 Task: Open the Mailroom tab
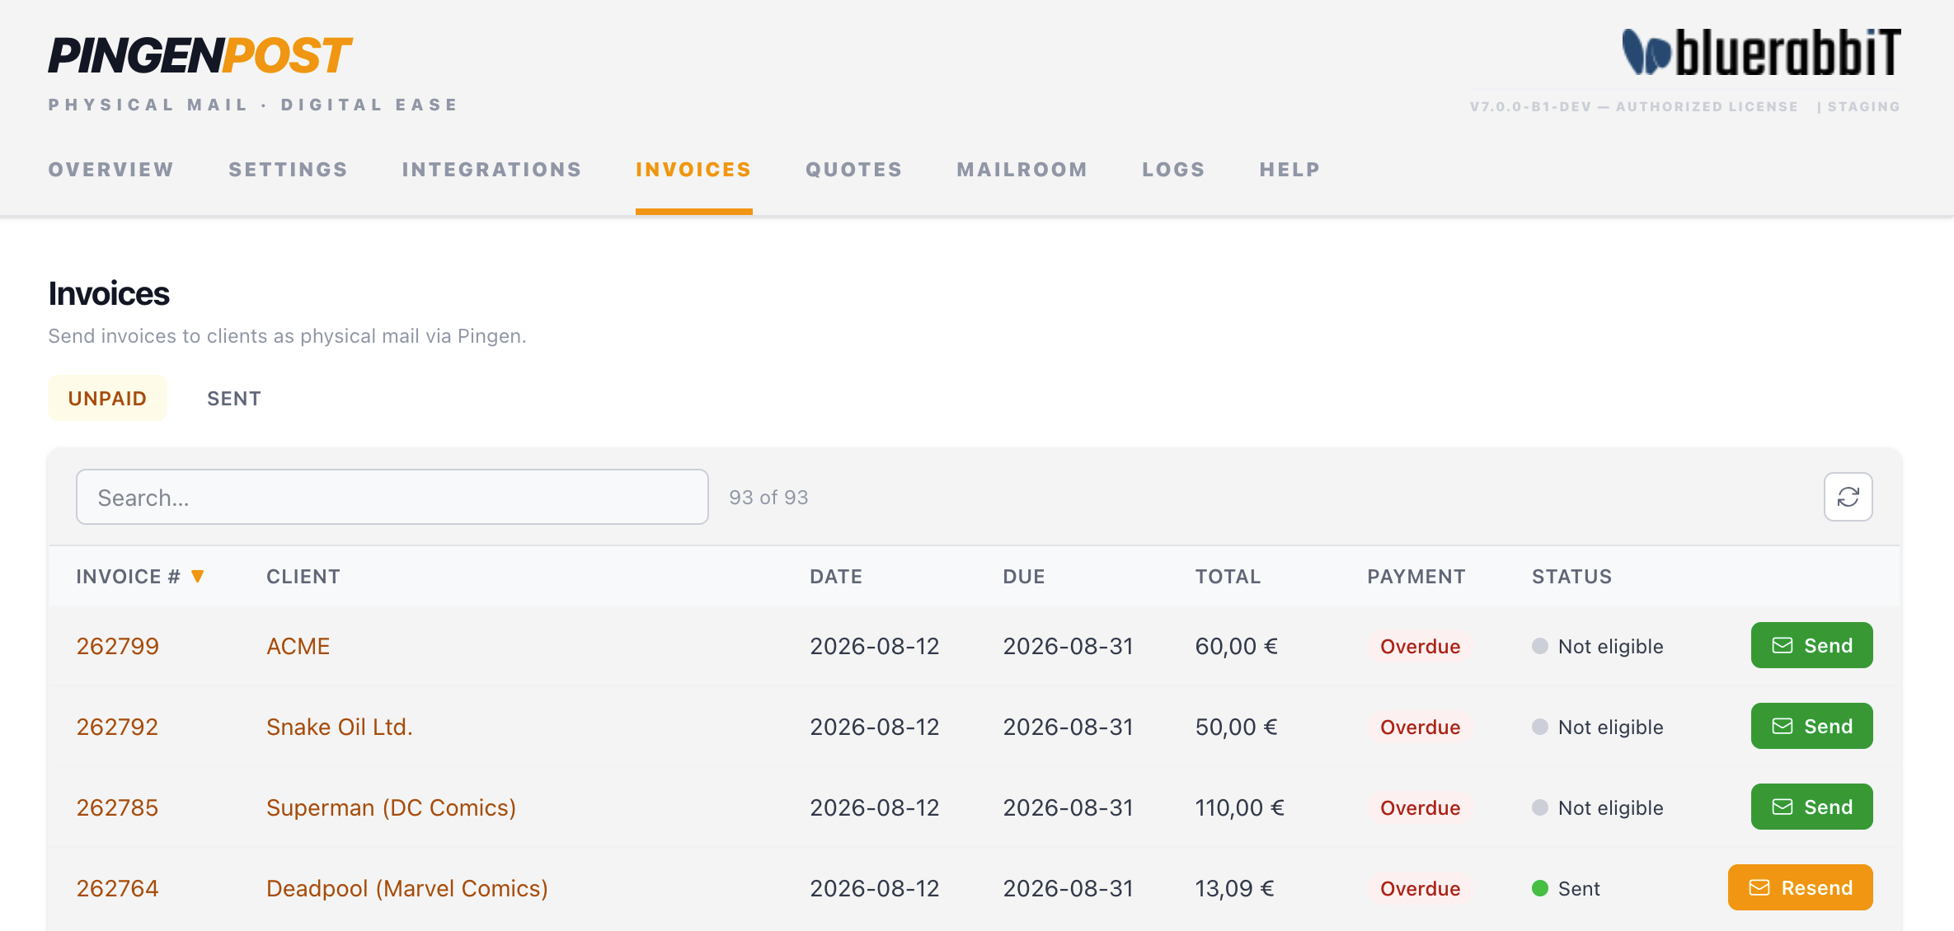click(x=1022, y=170)
